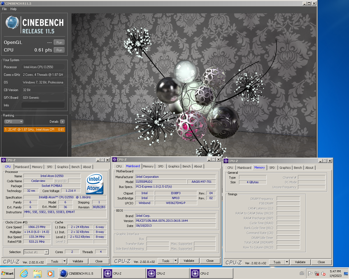Viewport: 349px width, 279px height.
Task: Click the LPCIO model W83627DHG-P
Action: [x=176, y=203]
